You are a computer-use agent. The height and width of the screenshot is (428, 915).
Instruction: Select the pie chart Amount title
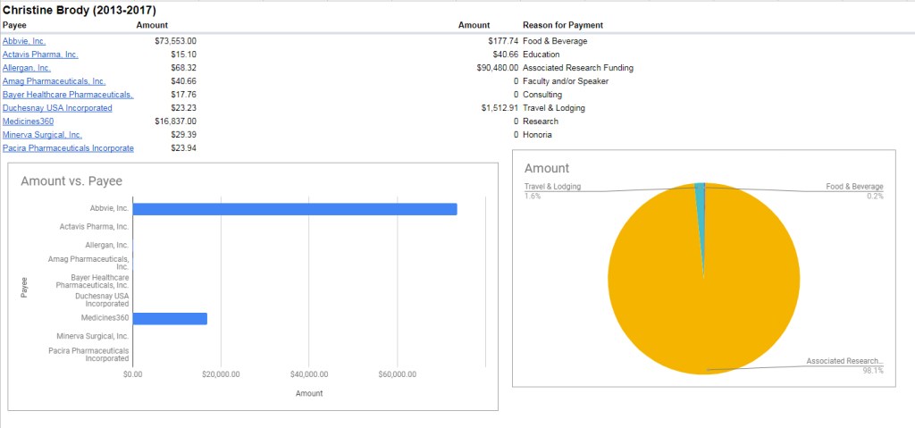tap(547, 169)
